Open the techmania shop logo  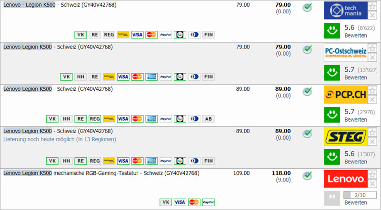click(x=345, y=10)
